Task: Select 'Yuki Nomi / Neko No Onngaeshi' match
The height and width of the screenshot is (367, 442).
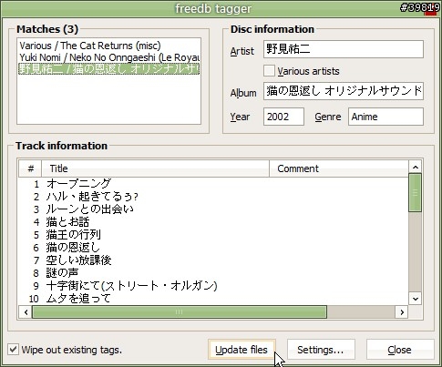Action: [x=108, y=57]
